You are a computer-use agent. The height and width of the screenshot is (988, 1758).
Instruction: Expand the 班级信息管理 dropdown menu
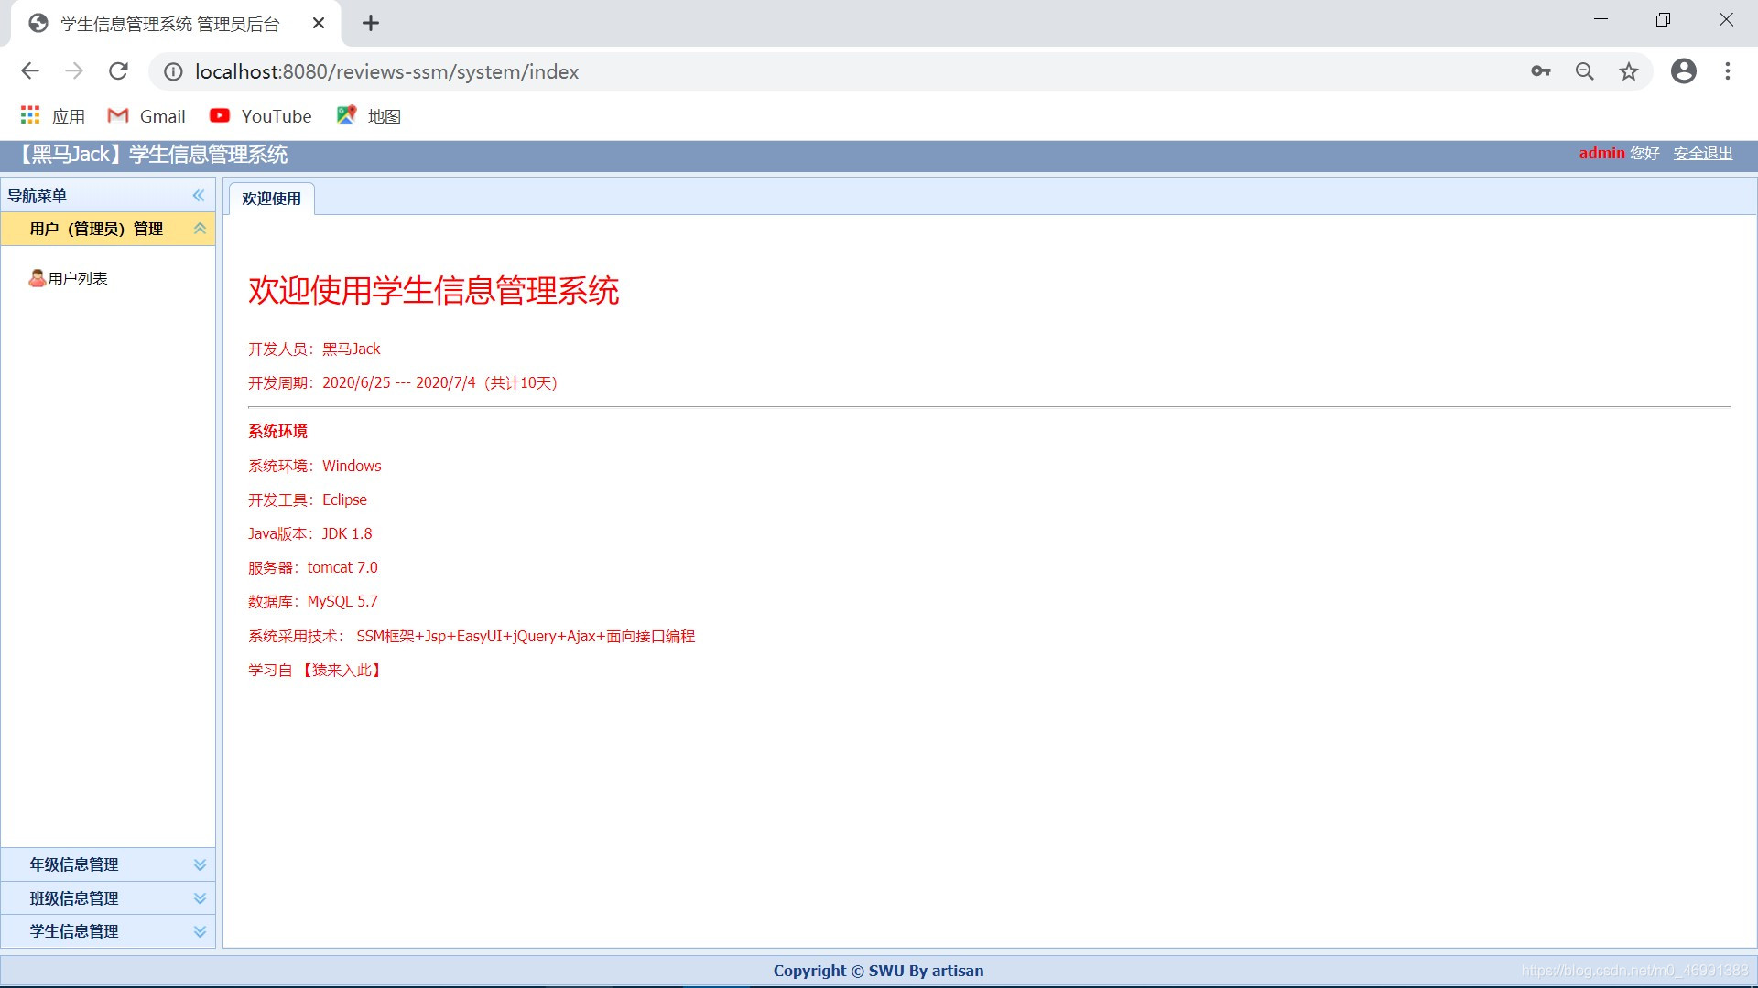[x=107, y=897]
